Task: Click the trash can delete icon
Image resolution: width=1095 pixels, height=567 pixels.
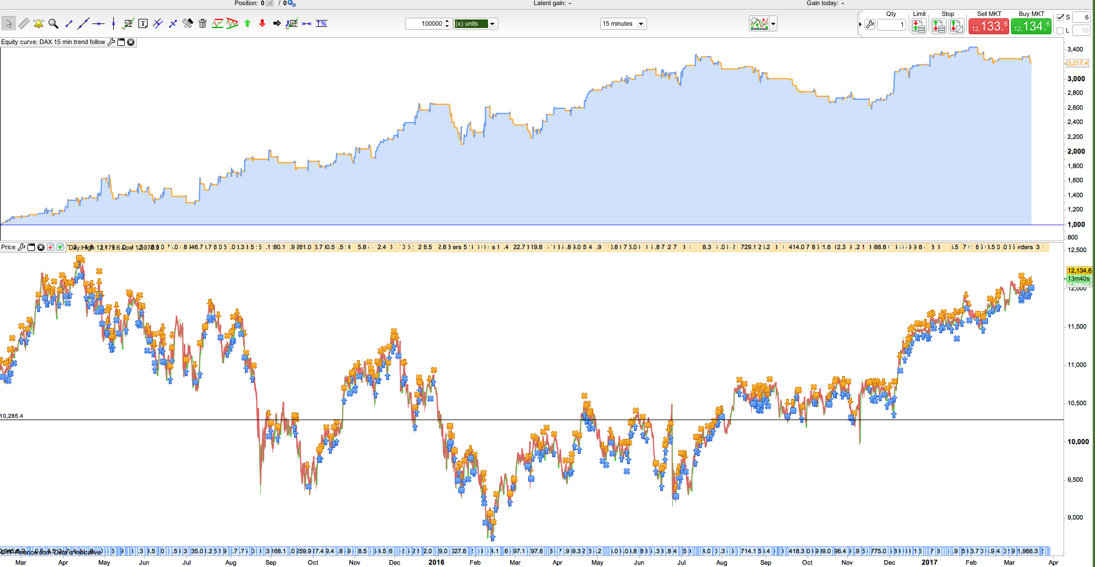Action: (x=203, y=23)
